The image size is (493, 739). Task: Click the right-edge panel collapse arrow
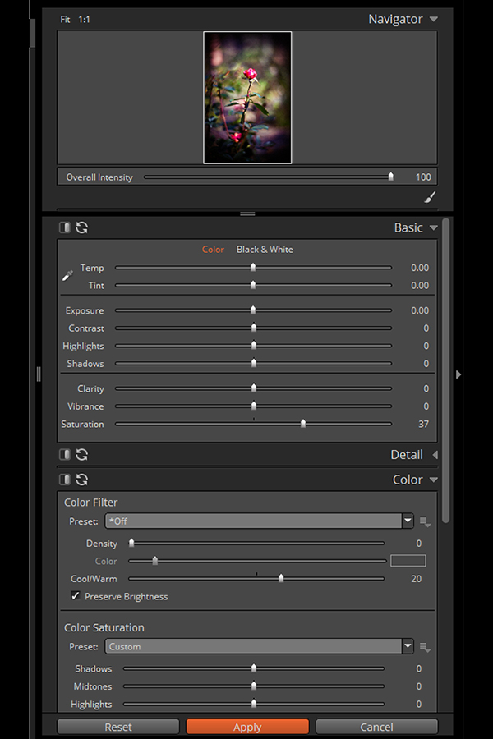[x=458, y=374]
